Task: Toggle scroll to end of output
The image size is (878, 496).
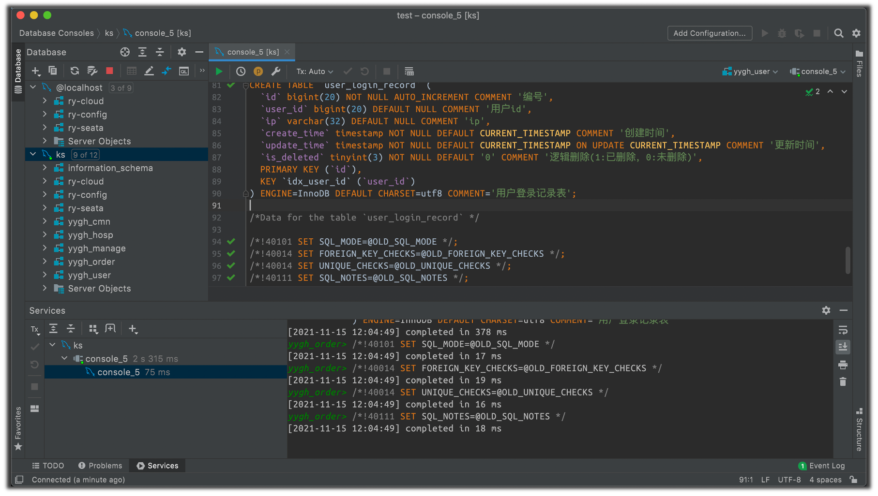Action: (843, 347)
